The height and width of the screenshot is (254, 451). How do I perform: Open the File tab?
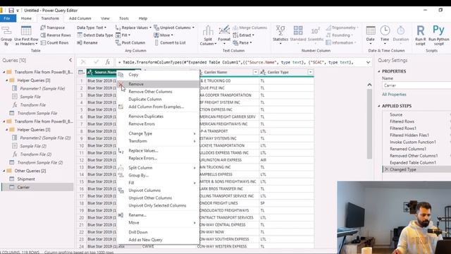click(7, 18)
